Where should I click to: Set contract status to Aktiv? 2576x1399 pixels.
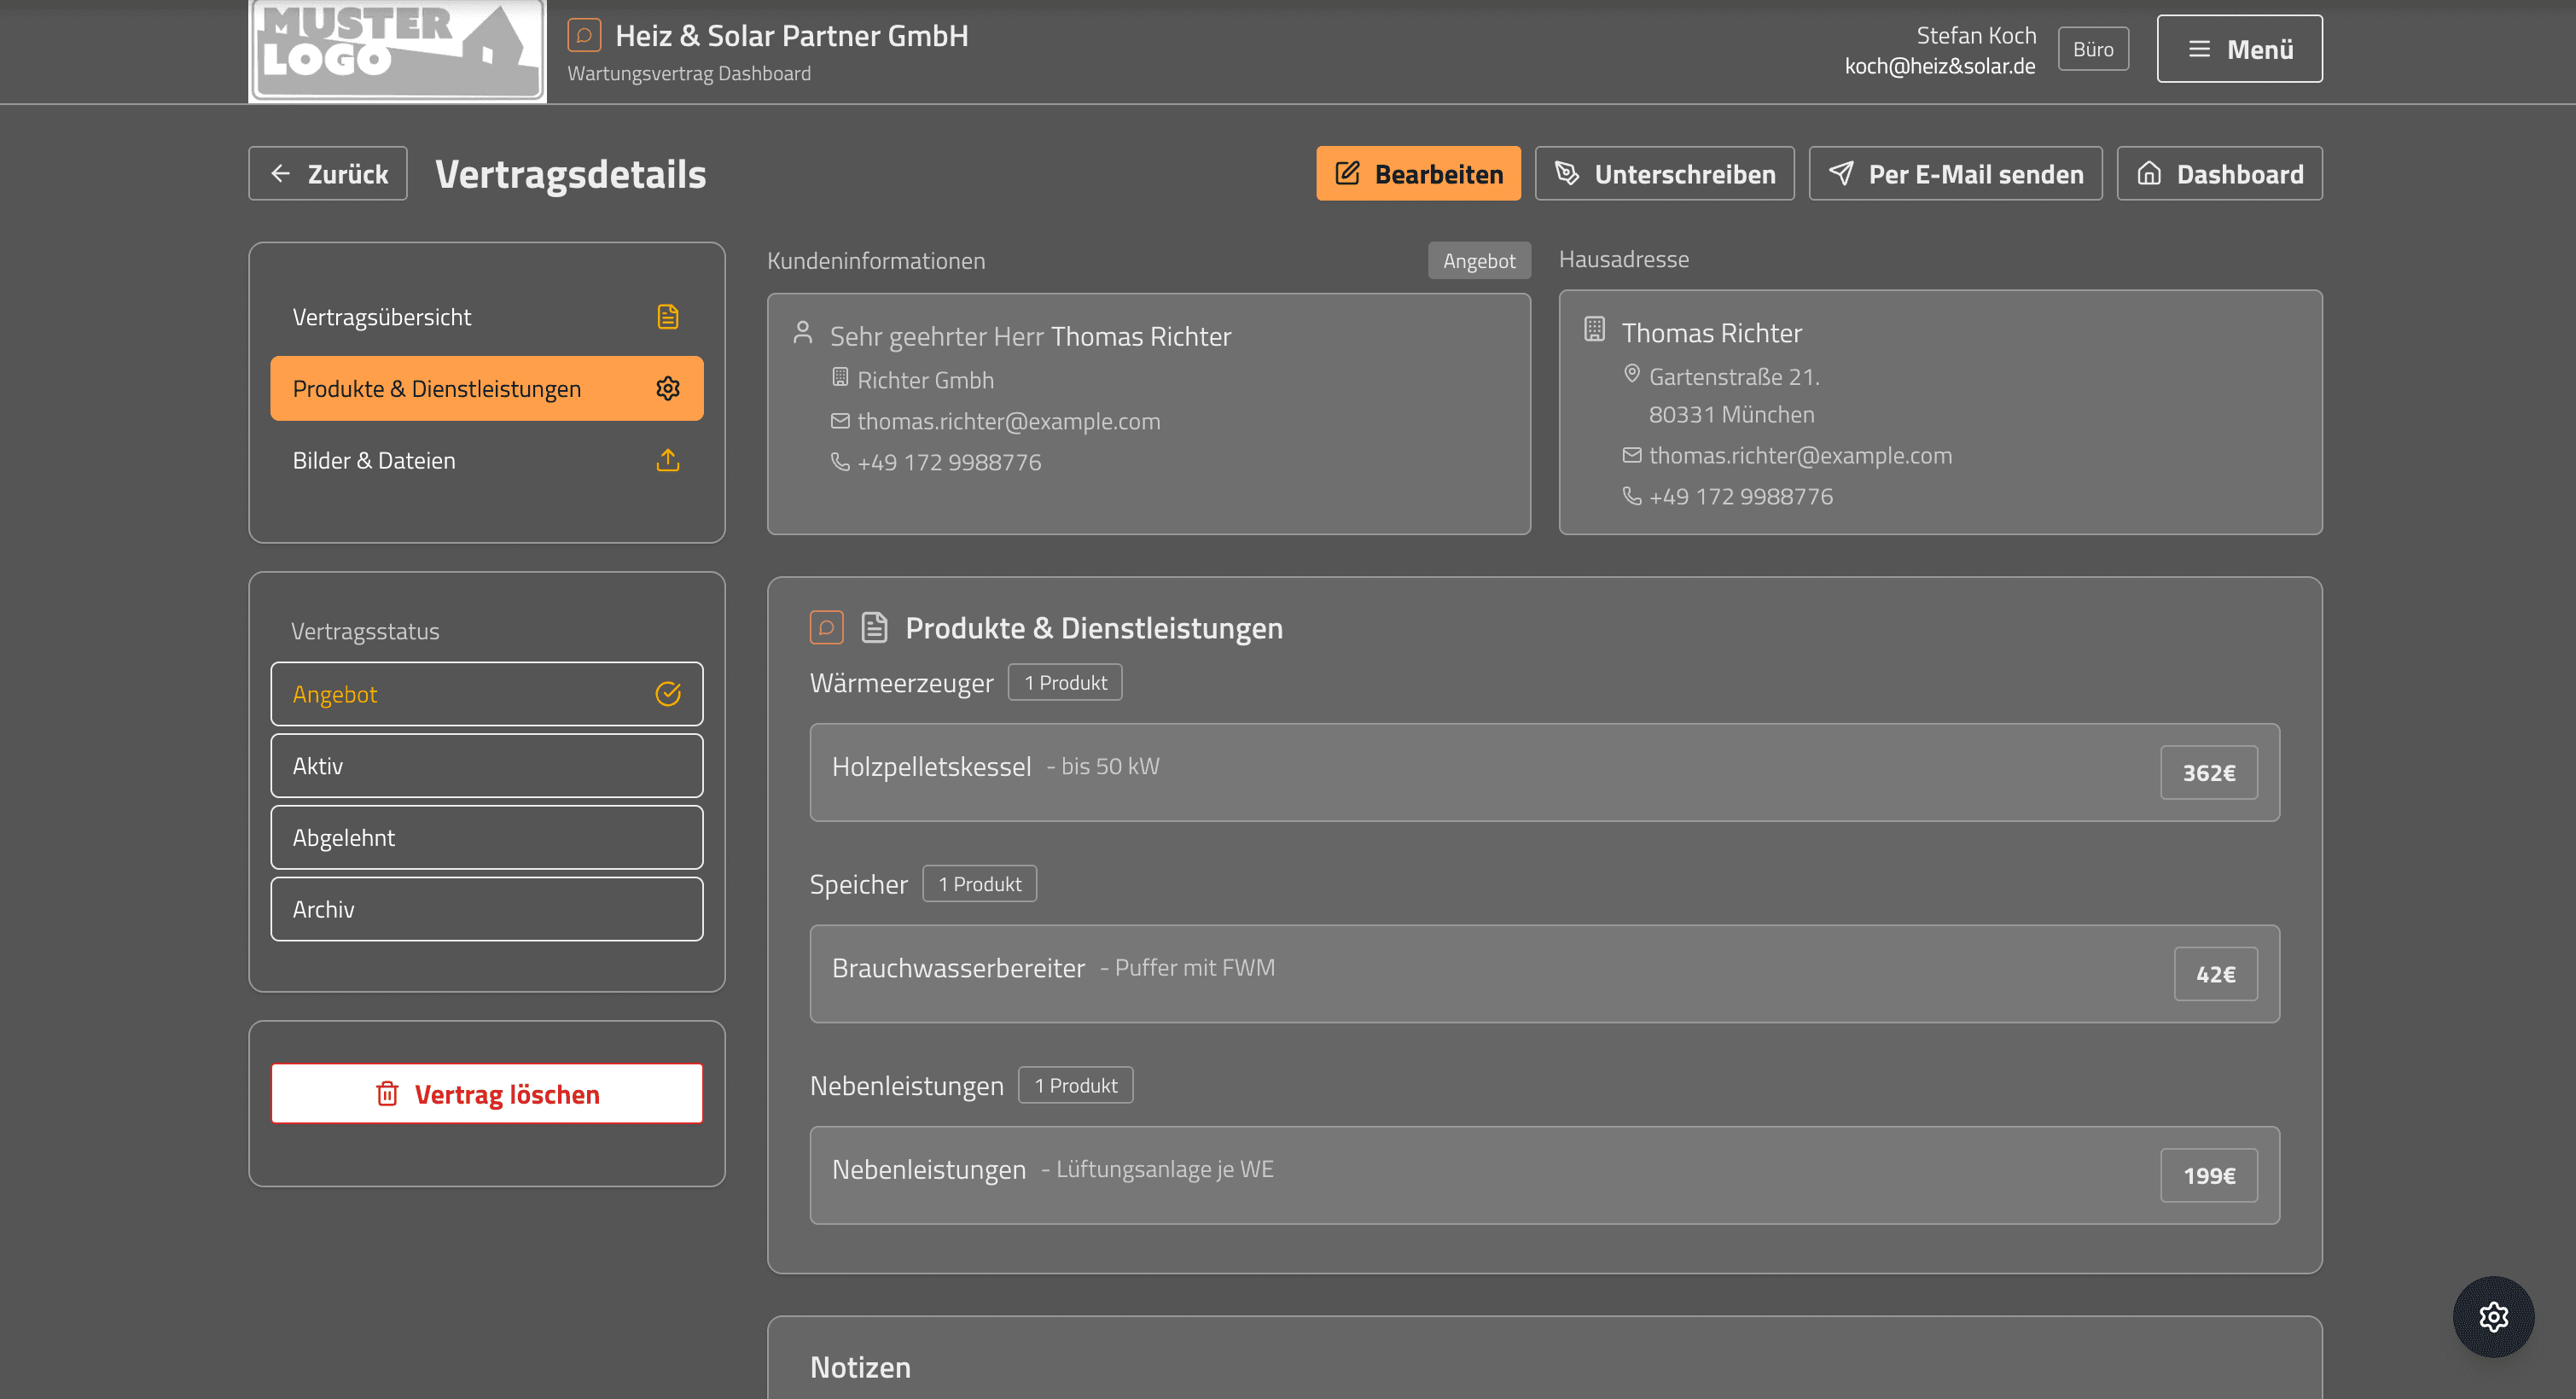point(486,766)
